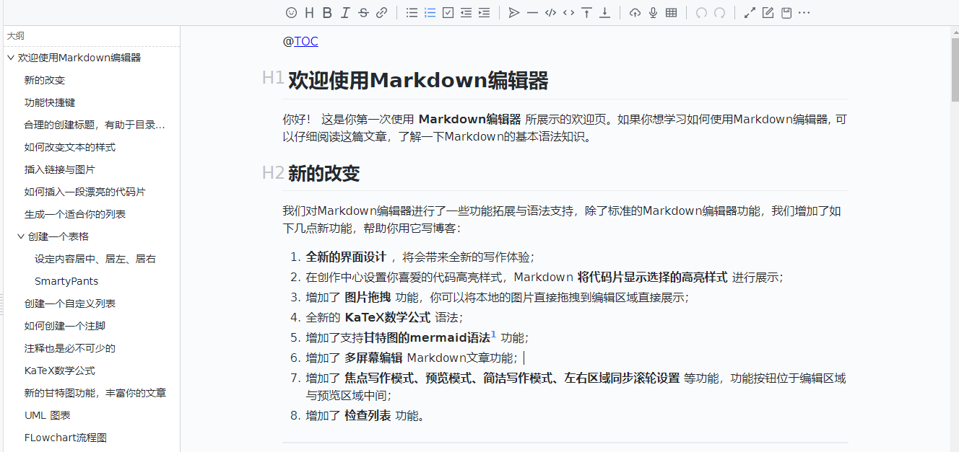Place cursor in H1 欢迎使用Markdown编辑器 heading

click(x=418, y=80)
